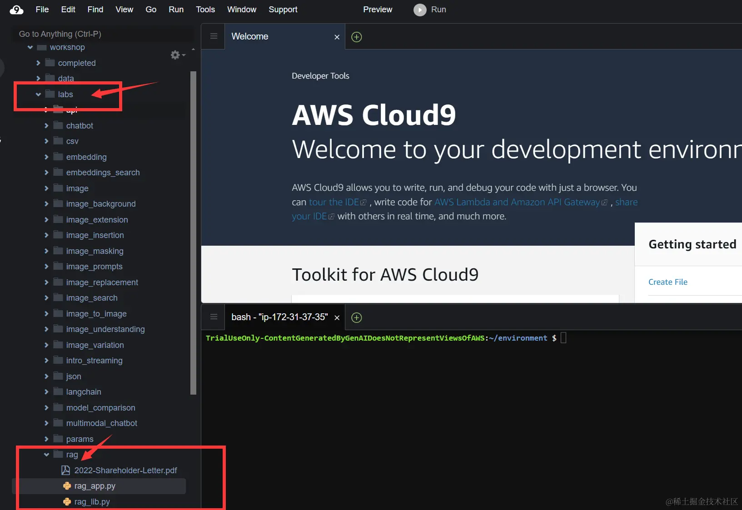Click the json folder icon

point(58,376)
